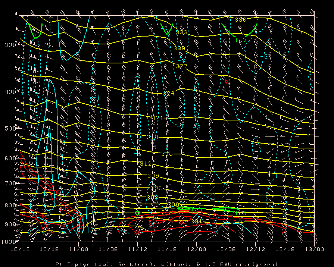Click the 400 pressure axis label
Image resolution: width=334 pixels, height=267 pixels.
(x=8, y=92)
